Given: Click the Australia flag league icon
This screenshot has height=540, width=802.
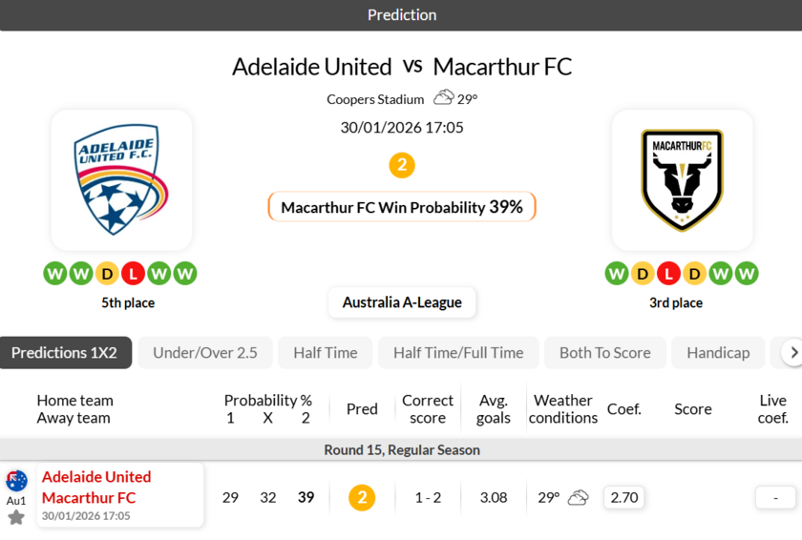Looking at the screenshot, I should click(16, 481).
